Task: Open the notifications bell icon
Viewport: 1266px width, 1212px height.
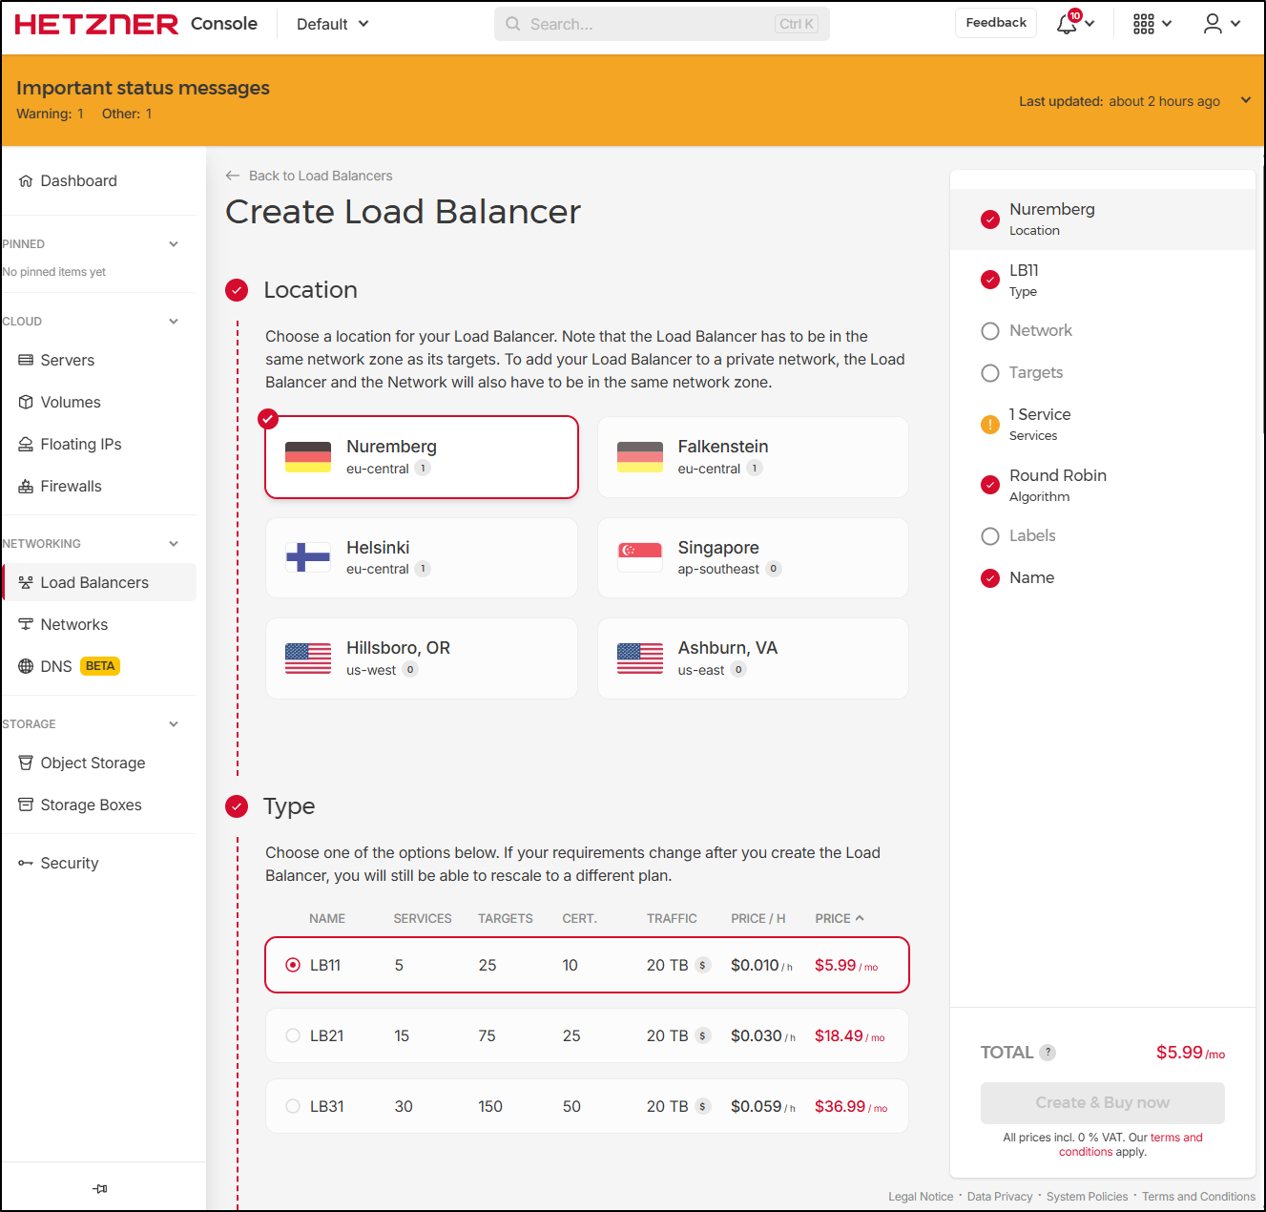Action: [1067, 24]
